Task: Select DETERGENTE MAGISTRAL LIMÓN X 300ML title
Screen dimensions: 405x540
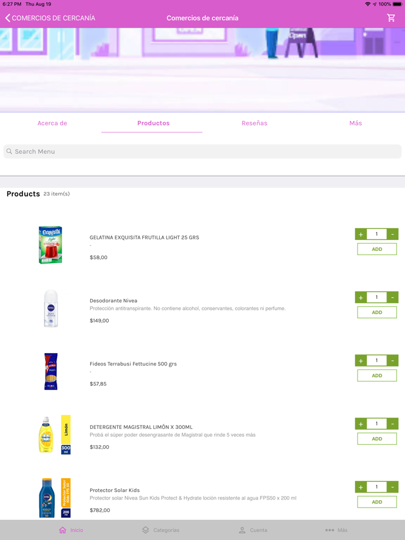Action: pos(141,427)
